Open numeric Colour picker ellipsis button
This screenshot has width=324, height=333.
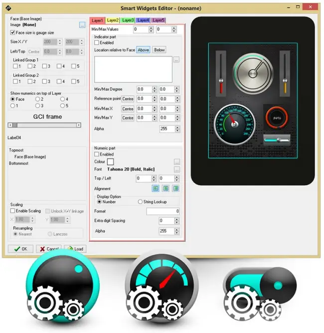(x=177, y=162)
